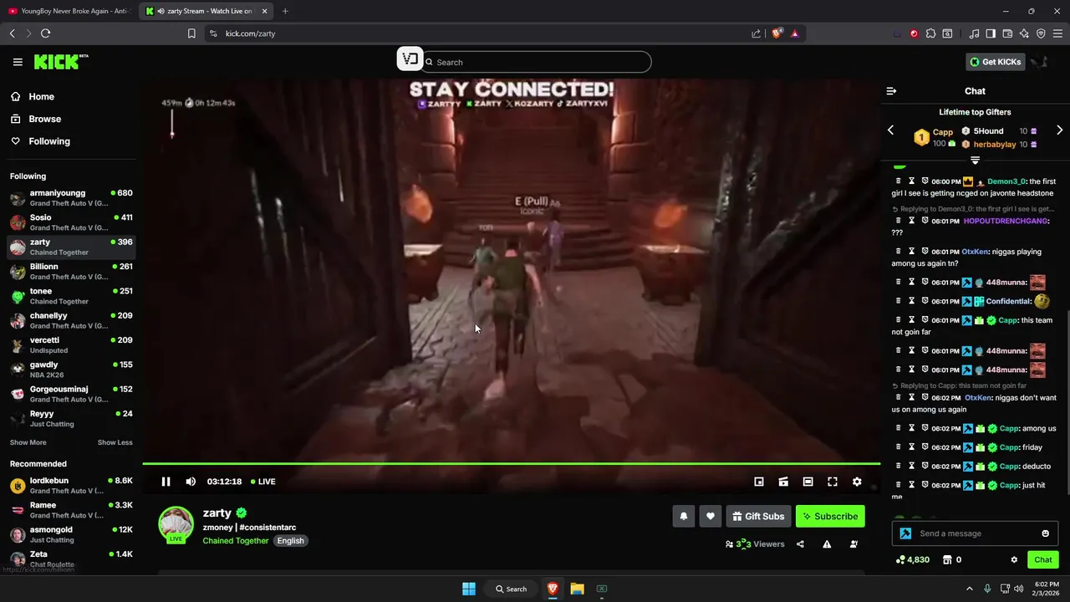The width and height of the screenshot is (1070, 602).
Task: Open Brave Wallet icon in toolbar
Action: click(x=1007, y=33)
